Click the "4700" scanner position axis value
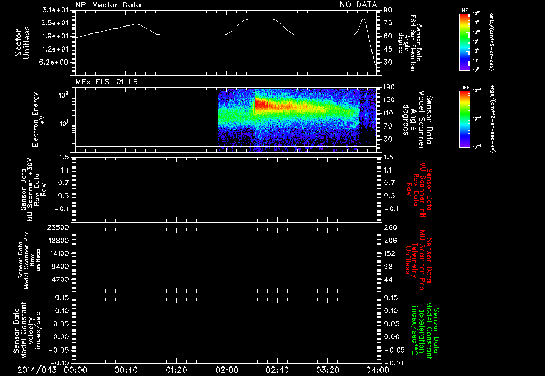Image resolution: width=545 pixels, height=376 pixels. (x=60, y=279)
